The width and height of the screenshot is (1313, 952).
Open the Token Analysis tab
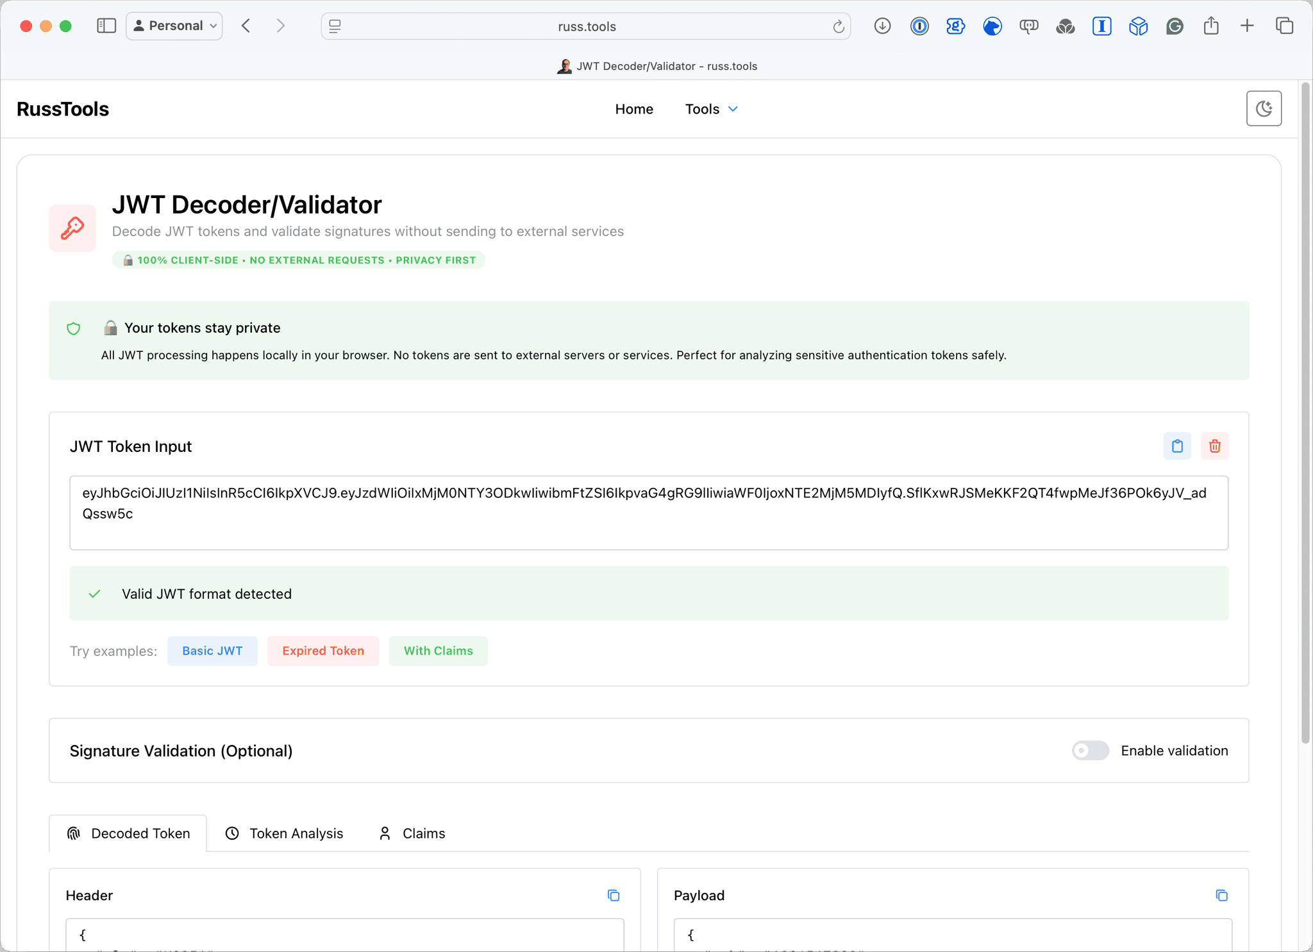pos(284,833)
